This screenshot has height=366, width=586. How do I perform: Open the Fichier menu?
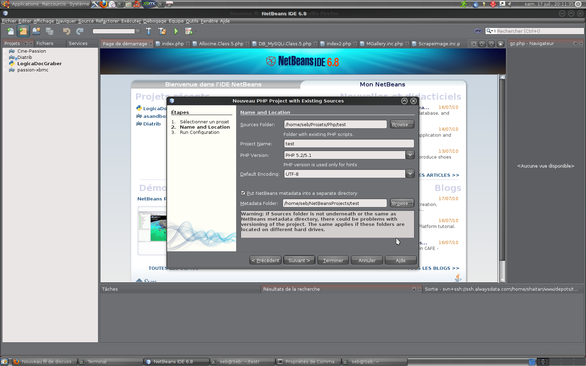tap(9, 21)
